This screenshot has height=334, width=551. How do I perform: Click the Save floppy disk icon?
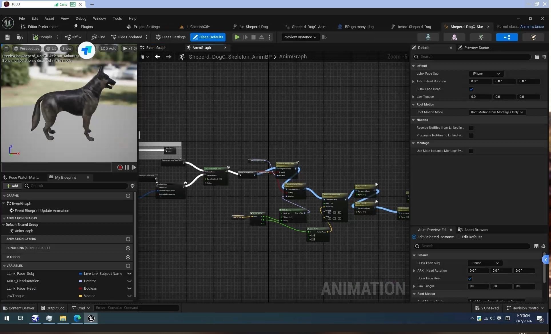[7, 37]
